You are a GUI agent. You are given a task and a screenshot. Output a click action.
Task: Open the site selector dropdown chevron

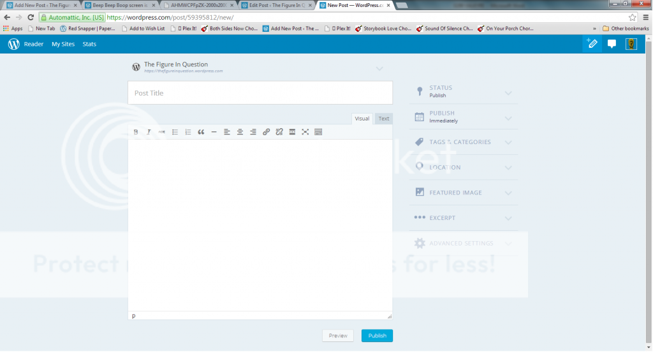379,68
